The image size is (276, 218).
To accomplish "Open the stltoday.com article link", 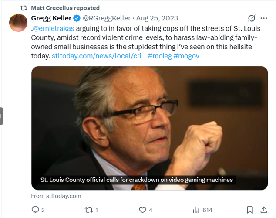I will click(x=98, y=56).
